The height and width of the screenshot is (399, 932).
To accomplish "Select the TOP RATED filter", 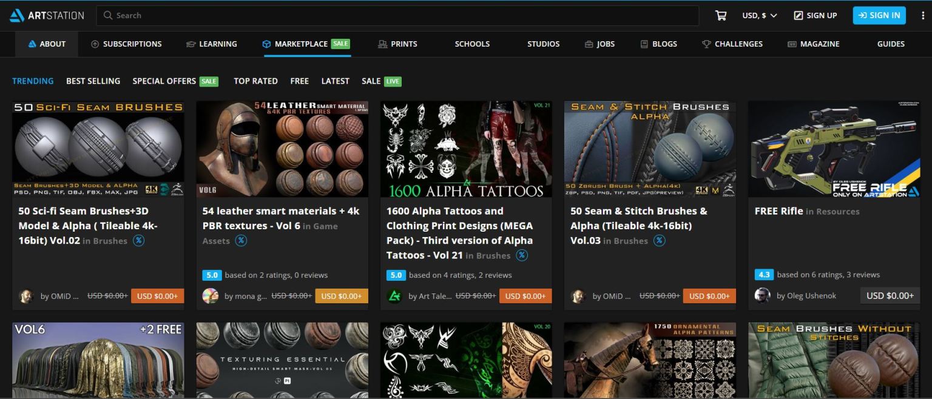I will click(x=255, y=81).
